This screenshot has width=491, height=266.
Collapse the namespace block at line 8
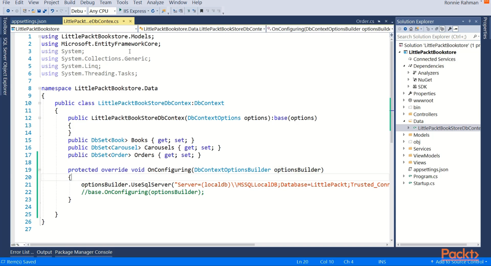[39, 88]
